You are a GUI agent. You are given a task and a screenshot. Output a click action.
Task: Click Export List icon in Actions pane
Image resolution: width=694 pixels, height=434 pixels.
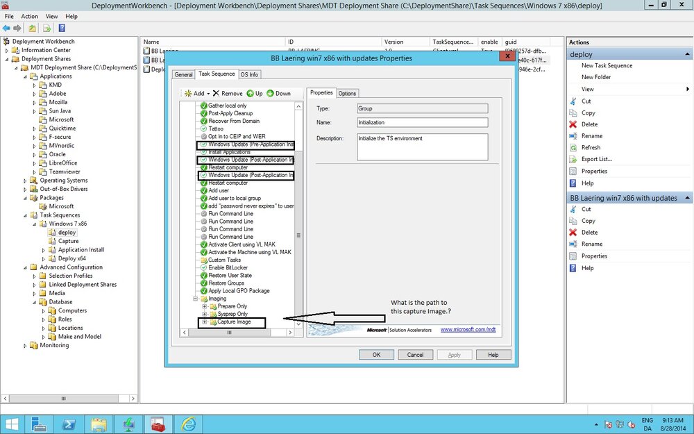click(573, 159)
